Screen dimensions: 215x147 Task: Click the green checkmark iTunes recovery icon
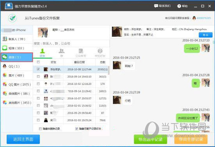point(12,18)
